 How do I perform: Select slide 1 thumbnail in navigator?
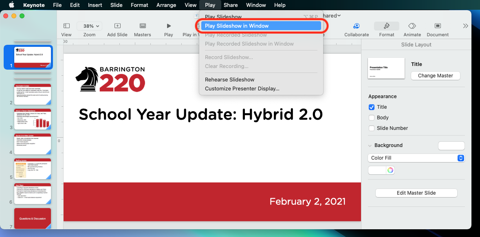click(x=33, y=57)
